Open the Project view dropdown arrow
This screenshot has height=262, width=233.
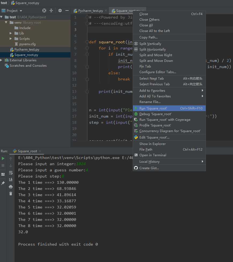point(21,11)
